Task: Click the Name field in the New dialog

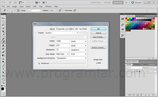Action: [72, 29]
